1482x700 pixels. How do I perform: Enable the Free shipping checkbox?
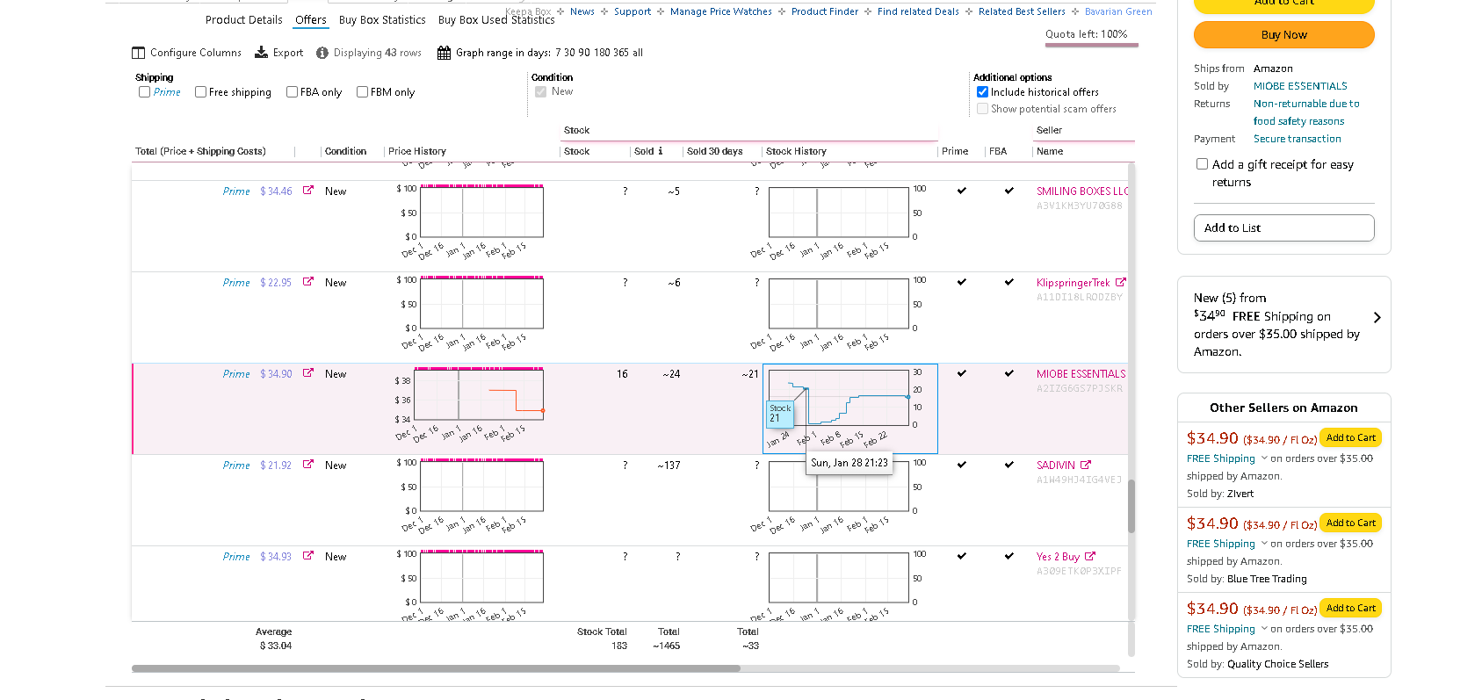[200, 91]
